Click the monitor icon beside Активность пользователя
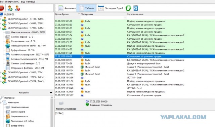The image size is (215, 127). pos(8,59)
